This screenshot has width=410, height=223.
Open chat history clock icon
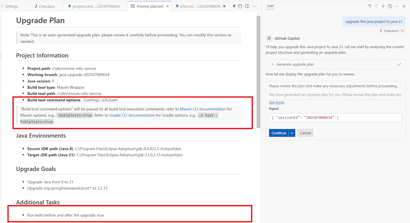pos(390,6)
